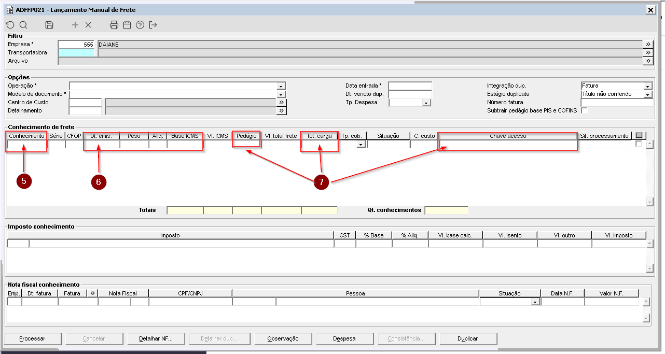Click scroll-up arrow of Conhecimento de frete grid
This screenshot has width=665, height=354.
tap(649, 144)
